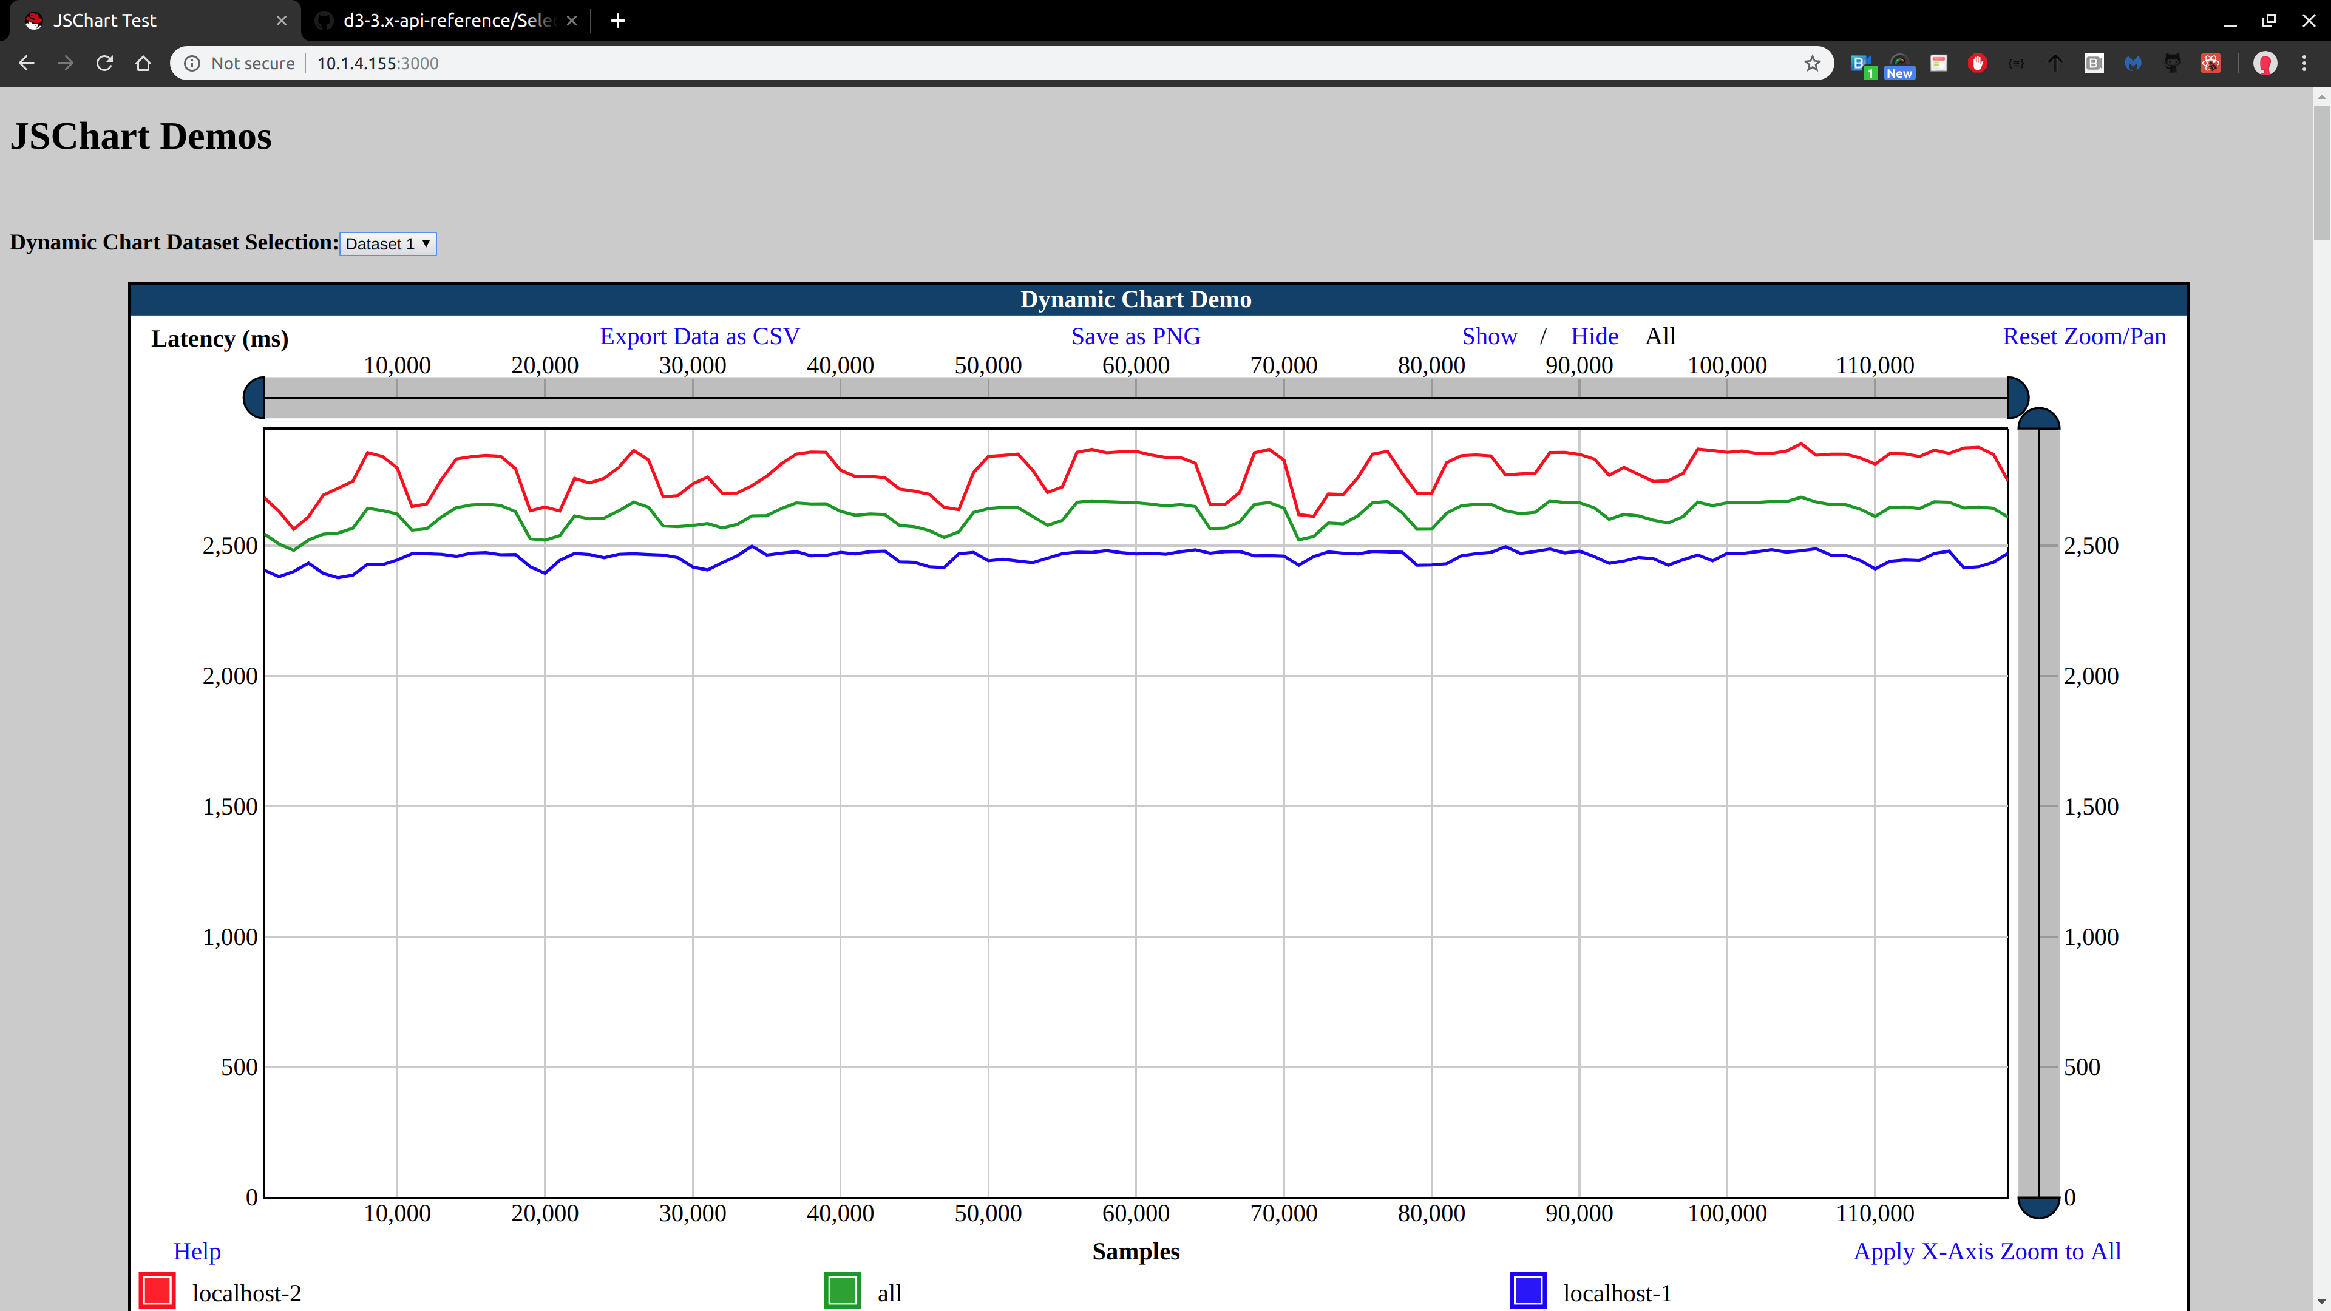Viewport: 2331px width, 1311px height.
Task: Open the GitHub Octocat extension
Action: pos(2172,63)
